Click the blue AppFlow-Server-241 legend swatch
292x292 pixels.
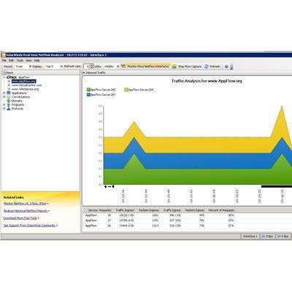click(88, 94)
